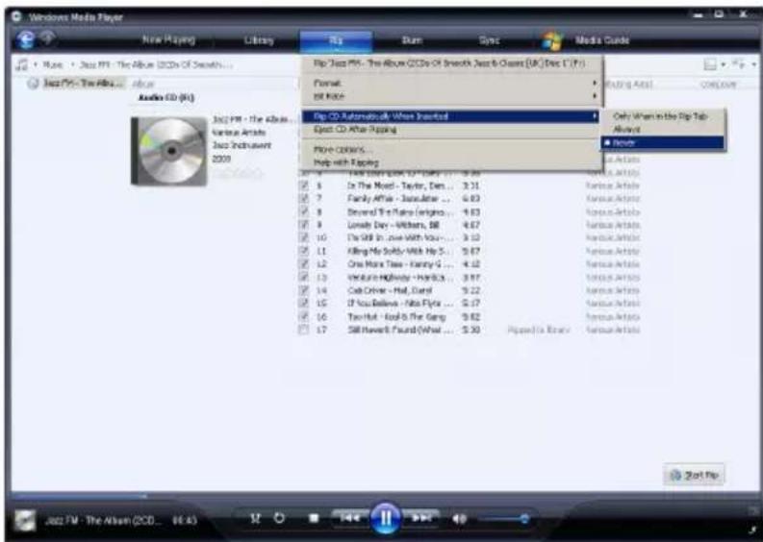The height and width of the screenshot is (542, 763).
Task: Open Help with Ripping menu item
Action: point(451,162)
